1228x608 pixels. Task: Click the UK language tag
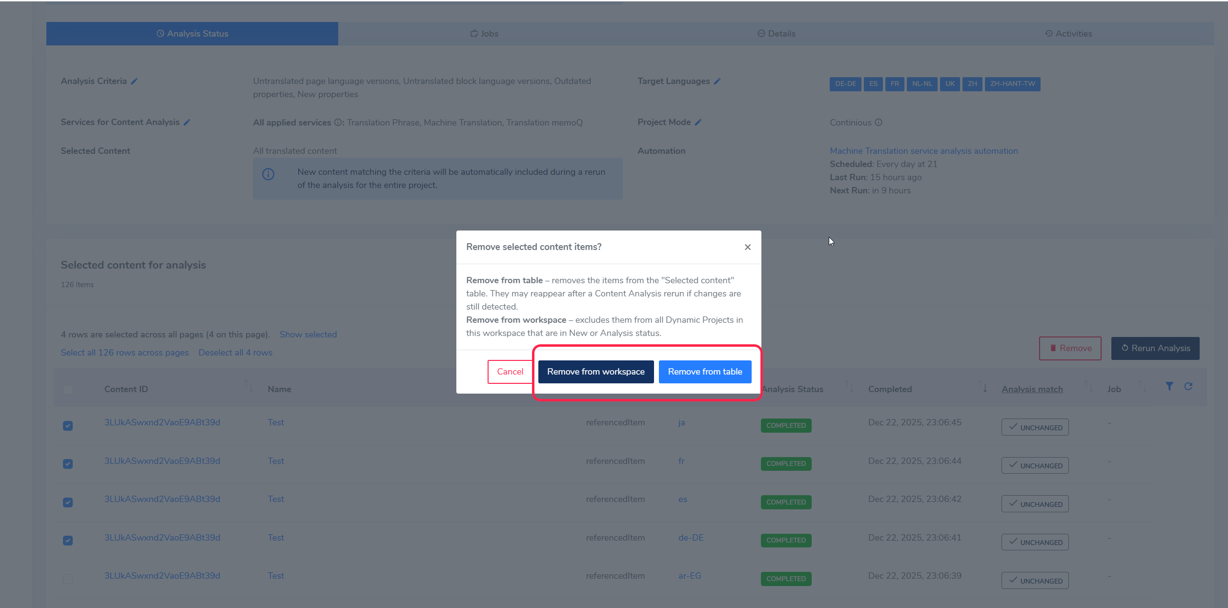tap(950, 84)
